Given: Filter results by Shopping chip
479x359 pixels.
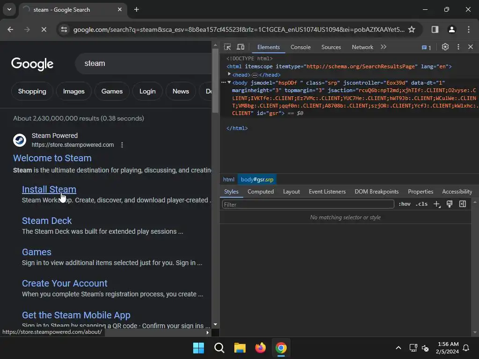Looking at the screenshot, I should pos(32,91).
